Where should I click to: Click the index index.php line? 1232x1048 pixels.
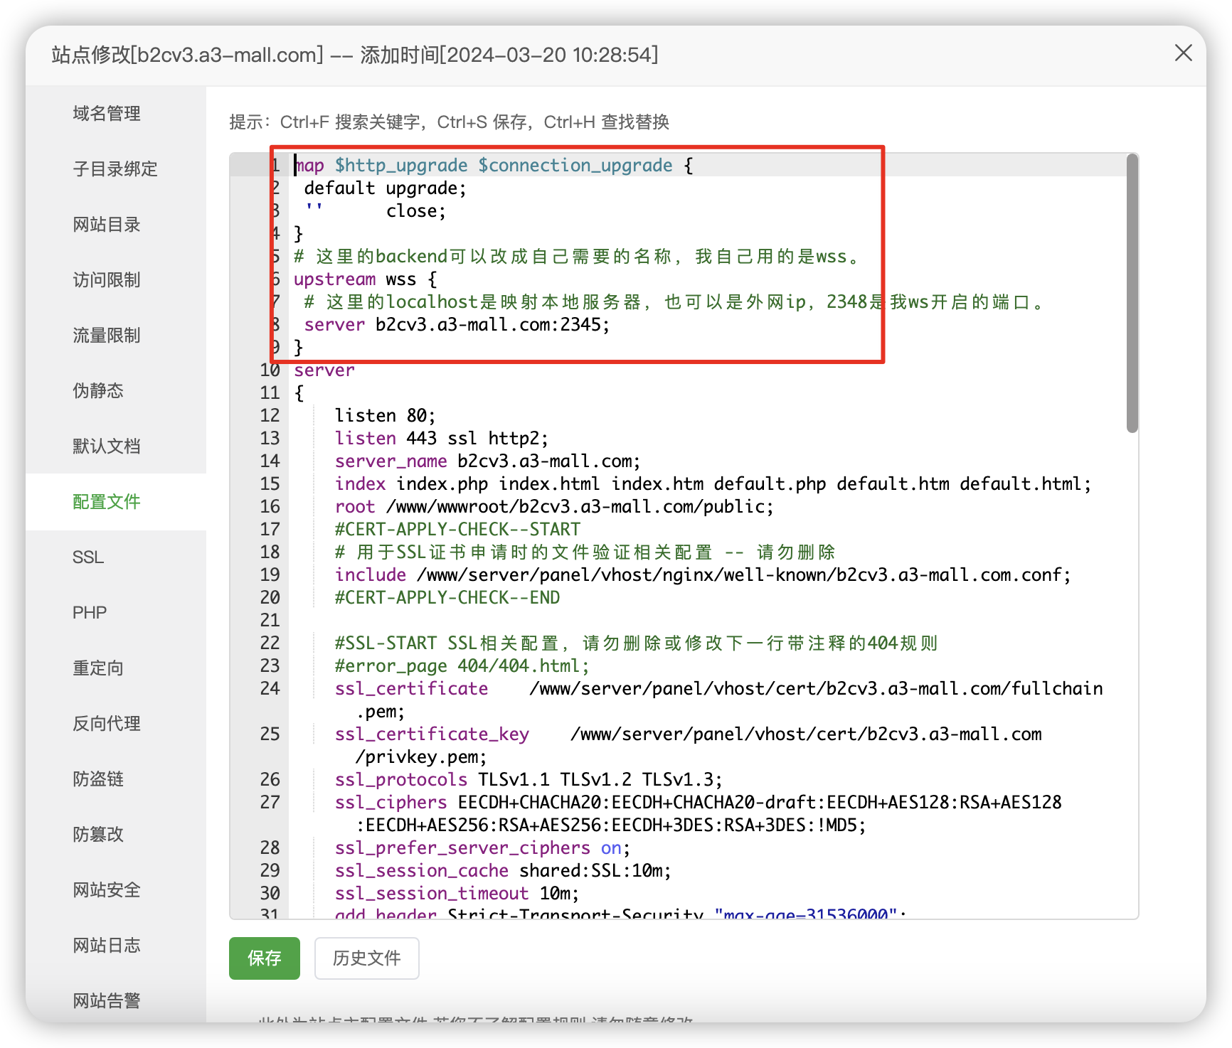[713, 483]
